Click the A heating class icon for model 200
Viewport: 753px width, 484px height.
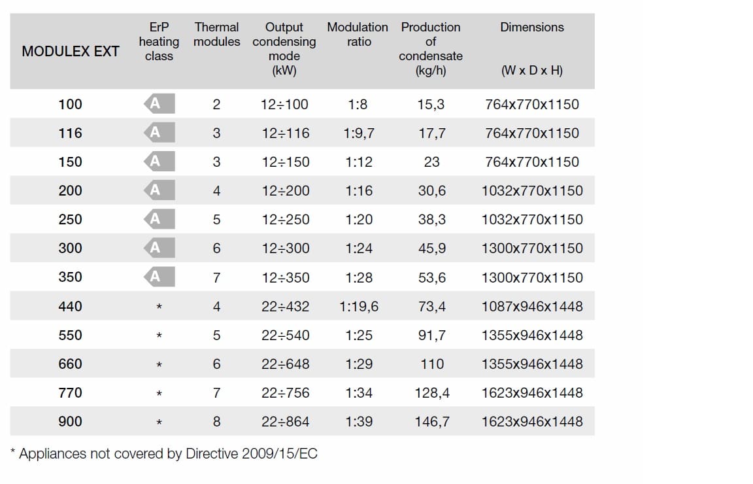(159, 190)
